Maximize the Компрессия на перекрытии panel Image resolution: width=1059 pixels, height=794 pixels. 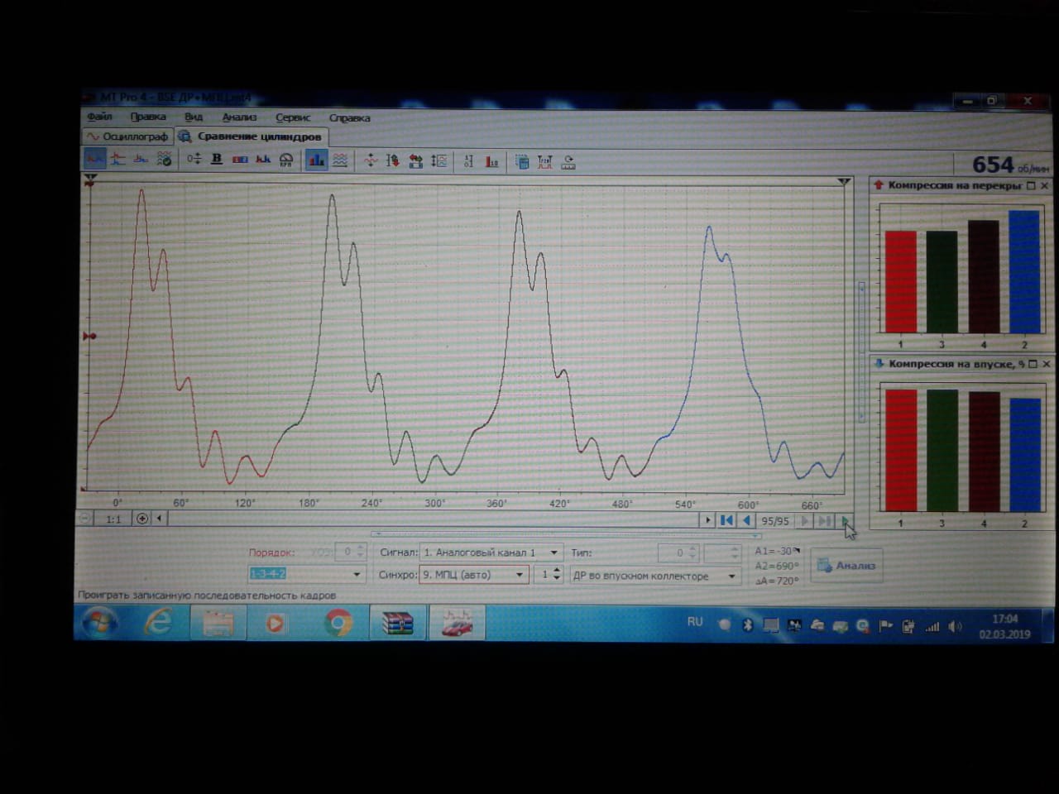(x=1031, y=186)
